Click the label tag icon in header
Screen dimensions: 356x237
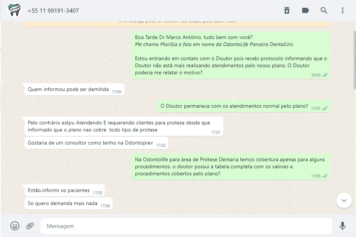[x=305, y=10]
